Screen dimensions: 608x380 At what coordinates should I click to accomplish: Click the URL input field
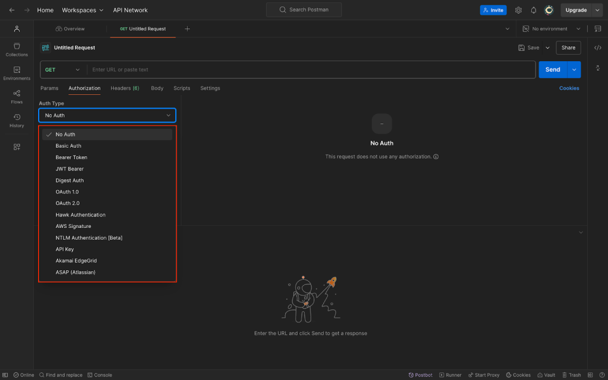click(311, 70)
